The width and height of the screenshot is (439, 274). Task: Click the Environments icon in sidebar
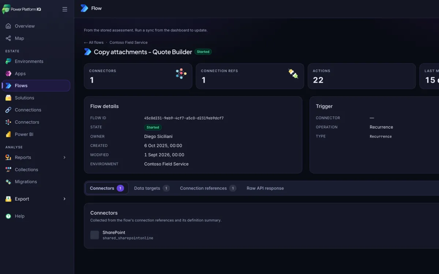click(8, 61)
